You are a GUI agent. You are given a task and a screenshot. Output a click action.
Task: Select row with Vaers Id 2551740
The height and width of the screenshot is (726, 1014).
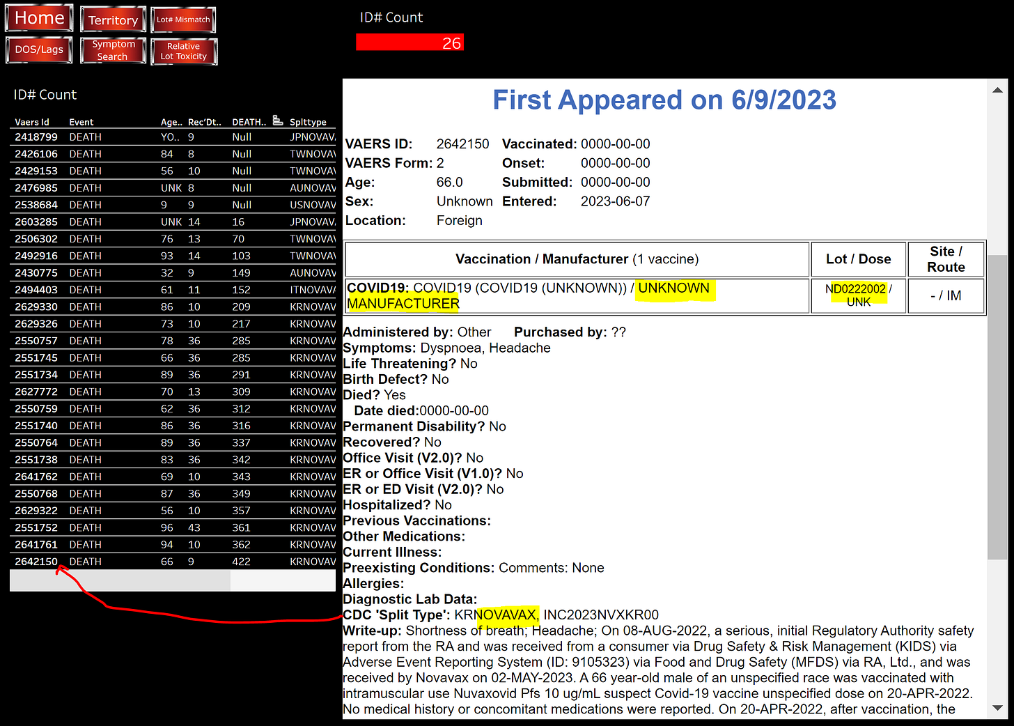(x=173, y=426)
